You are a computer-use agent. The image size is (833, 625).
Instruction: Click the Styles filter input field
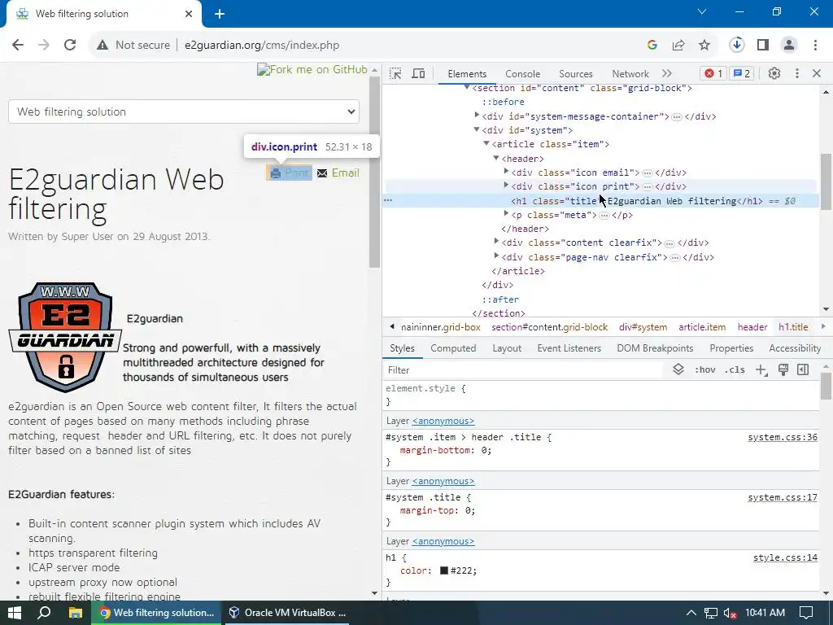click(523, 370)
